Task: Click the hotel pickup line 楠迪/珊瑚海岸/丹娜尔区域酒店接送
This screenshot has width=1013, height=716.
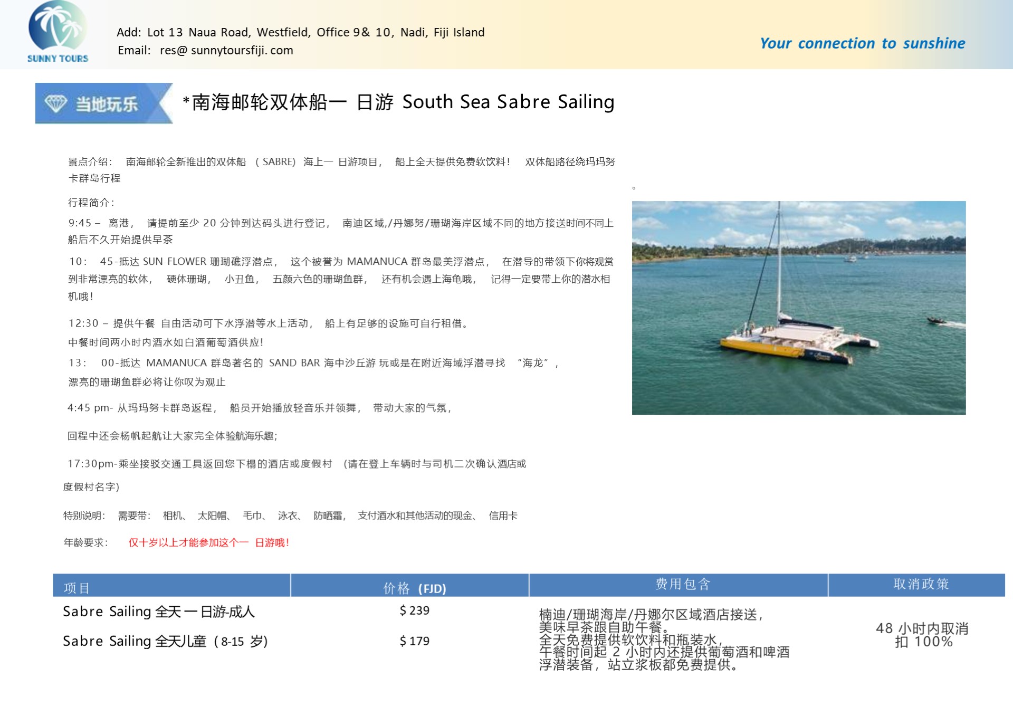Action: pyautogui.click(x=651, y=615)
